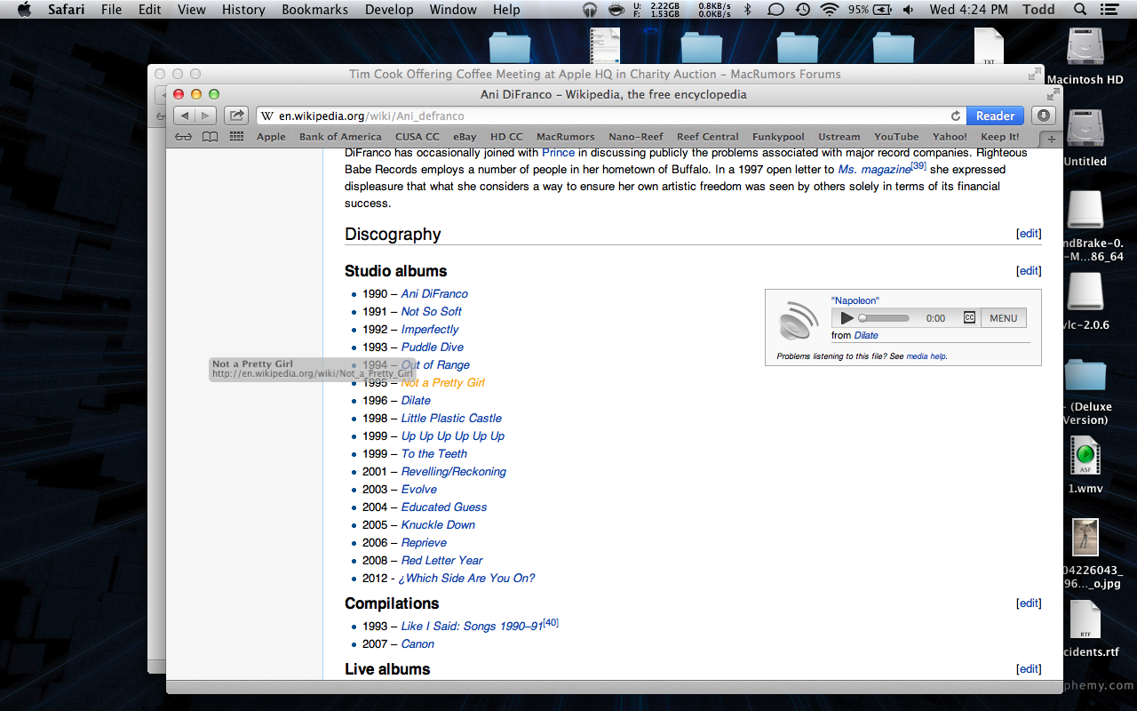
Task: Open the Safari menu
Action: (x=67, y=10)
